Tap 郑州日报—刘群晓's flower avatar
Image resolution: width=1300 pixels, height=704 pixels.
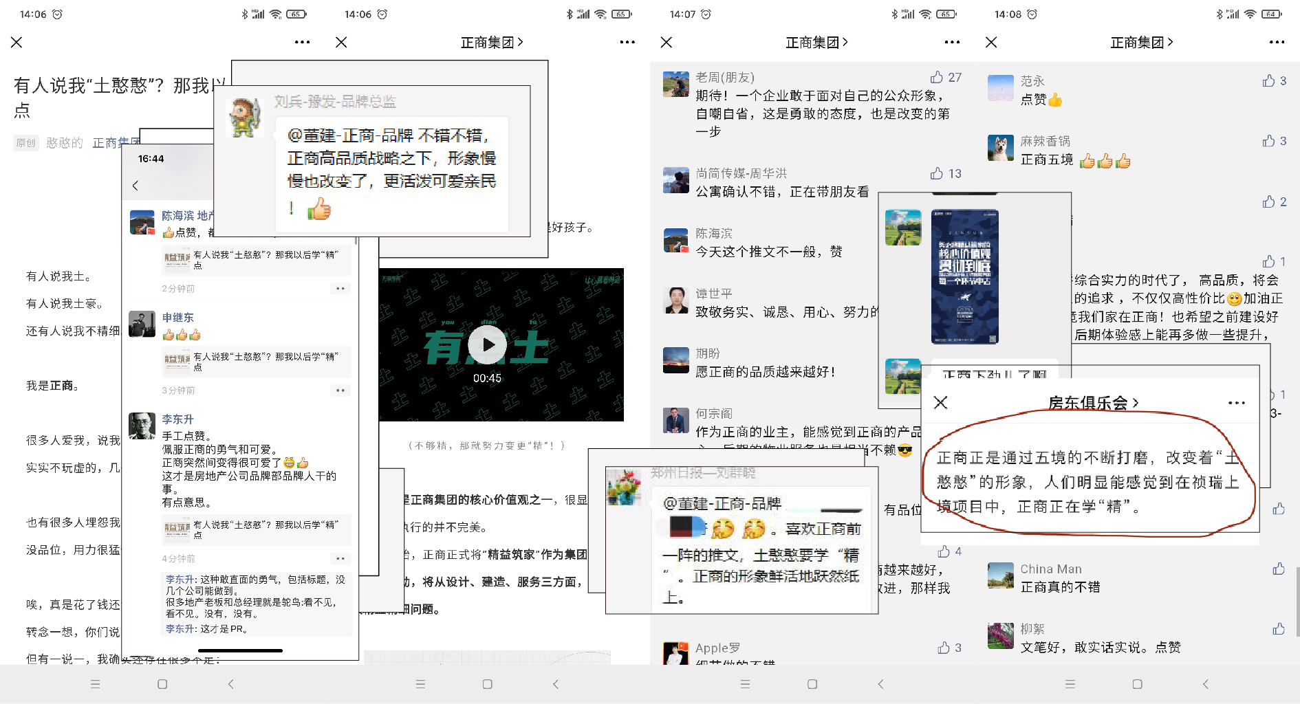624,487
